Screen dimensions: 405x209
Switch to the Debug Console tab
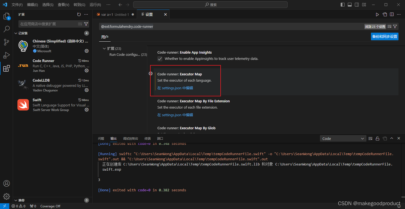[x=130, y=139]
